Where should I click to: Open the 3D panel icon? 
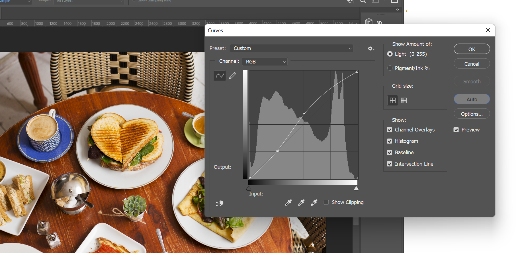(369, 22)
